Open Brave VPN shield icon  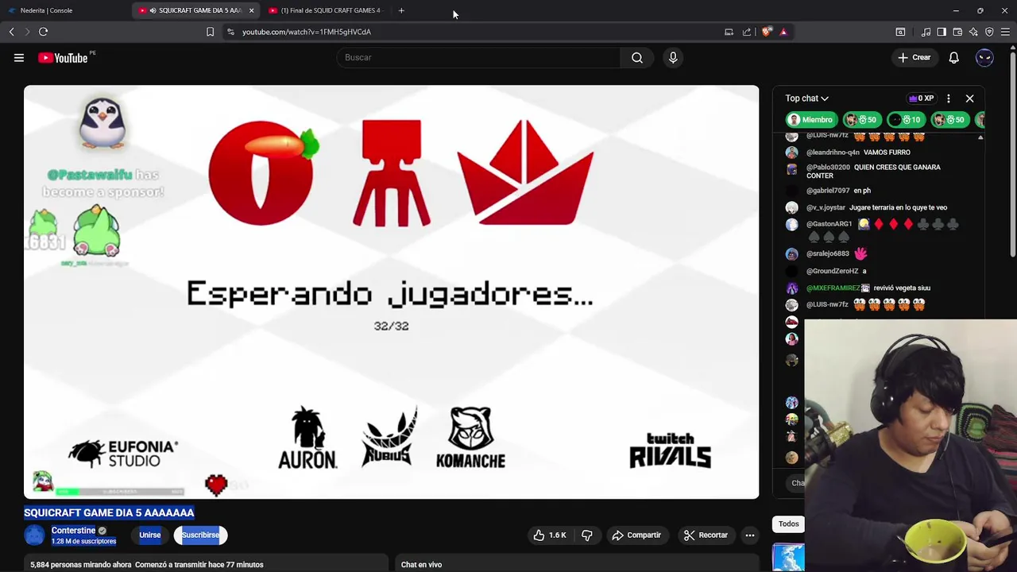point(989,32)
